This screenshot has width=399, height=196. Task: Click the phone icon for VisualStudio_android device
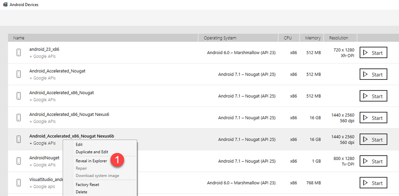[19, 182]
